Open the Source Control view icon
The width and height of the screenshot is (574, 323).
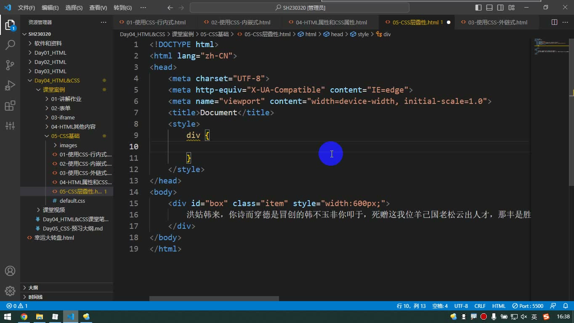[10, 65]
